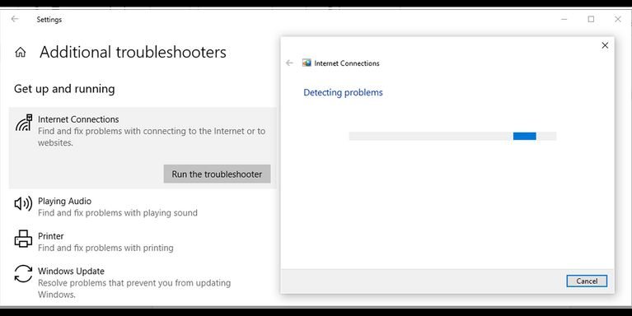This screenshot has width=632, height=316.
Task: Run the troubleshooter for Internet Connections
Action: click(217, 174)
